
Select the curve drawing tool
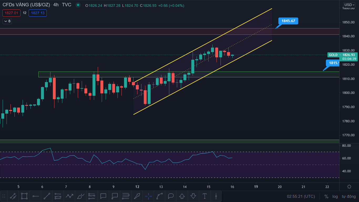point(160,196)
